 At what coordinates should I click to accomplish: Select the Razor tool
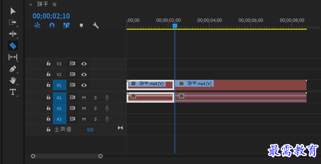[x=13, y=46]
